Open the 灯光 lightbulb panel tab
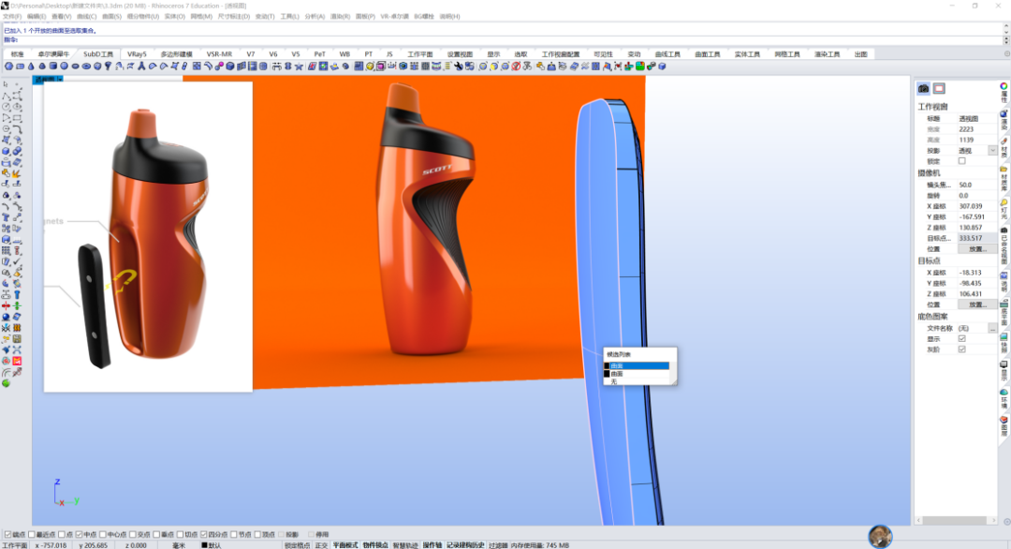This screenshot has width=1011, height=549. (x=1004, y=210)
